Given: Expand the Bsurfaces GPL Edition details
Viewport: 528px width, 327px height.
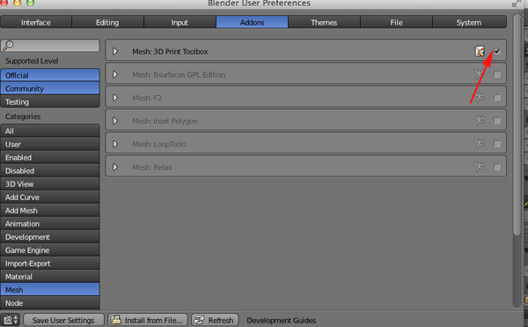Looking at the screenshot, I should [x=115, y=75].
